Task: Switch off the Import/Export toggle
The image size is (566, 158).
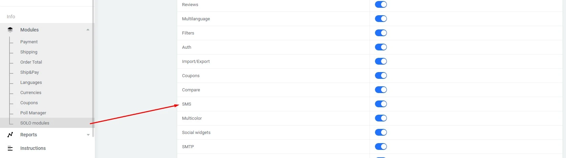Action: [381, 61]
